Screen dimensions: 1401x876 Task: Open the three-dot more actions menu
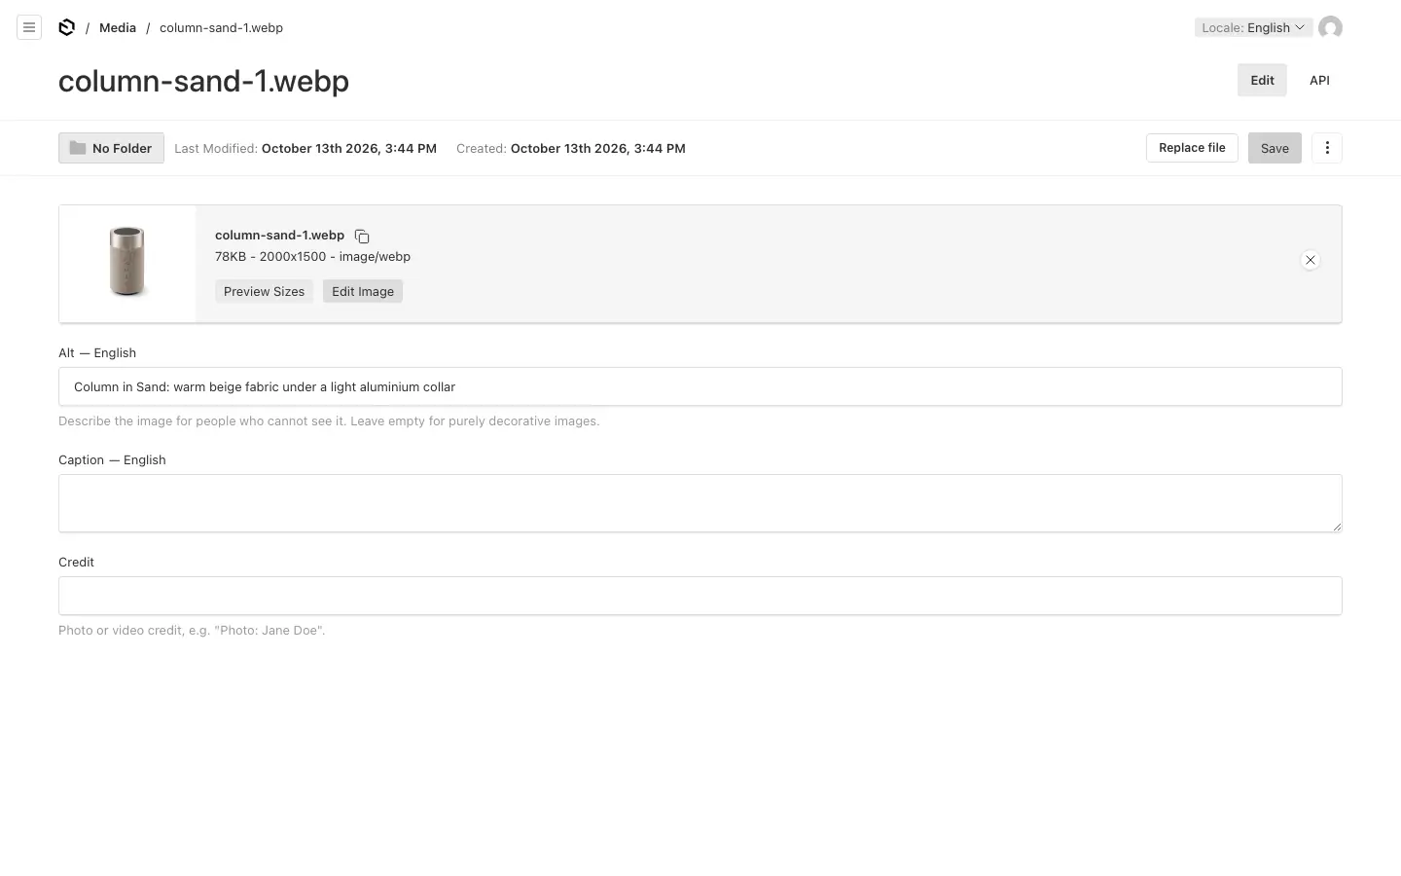click(1327, 148)
